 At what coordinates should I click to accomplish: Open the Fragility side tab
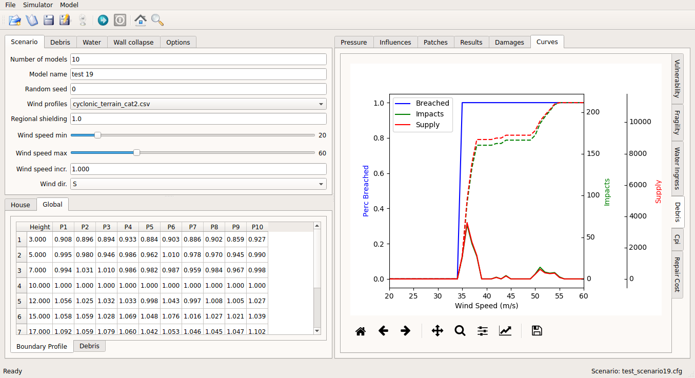pos(677,123)
